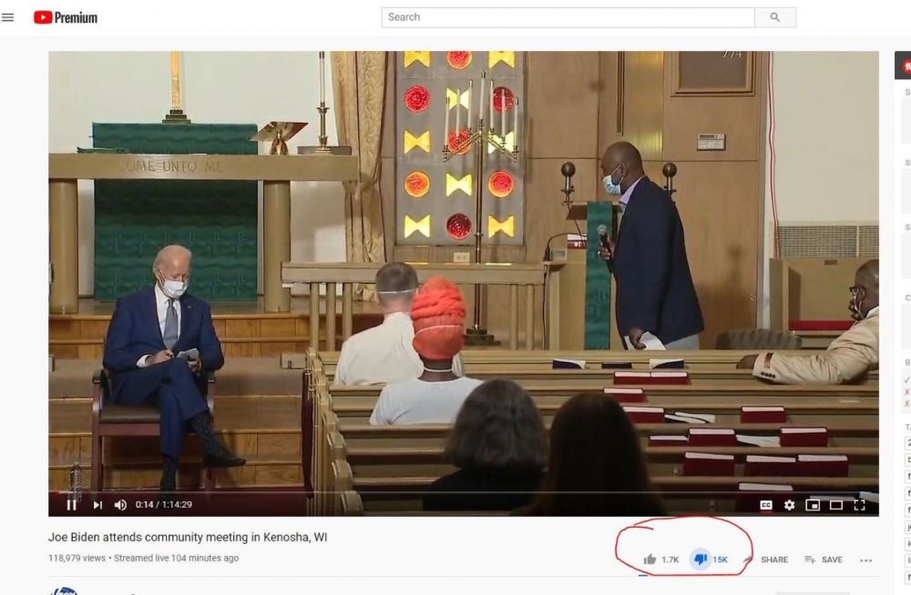Enter full screen mode
The image size is (911, 595).
coord(859,505)
